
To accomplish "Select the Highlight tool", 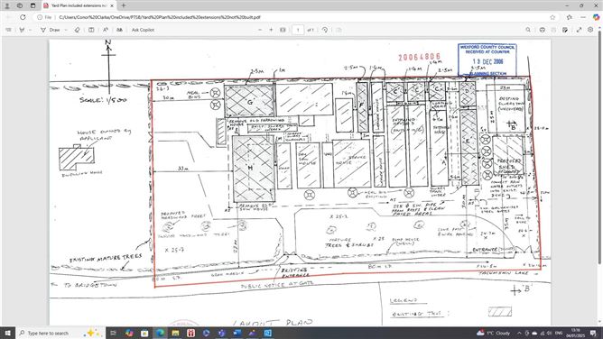I will click(22, 30).
